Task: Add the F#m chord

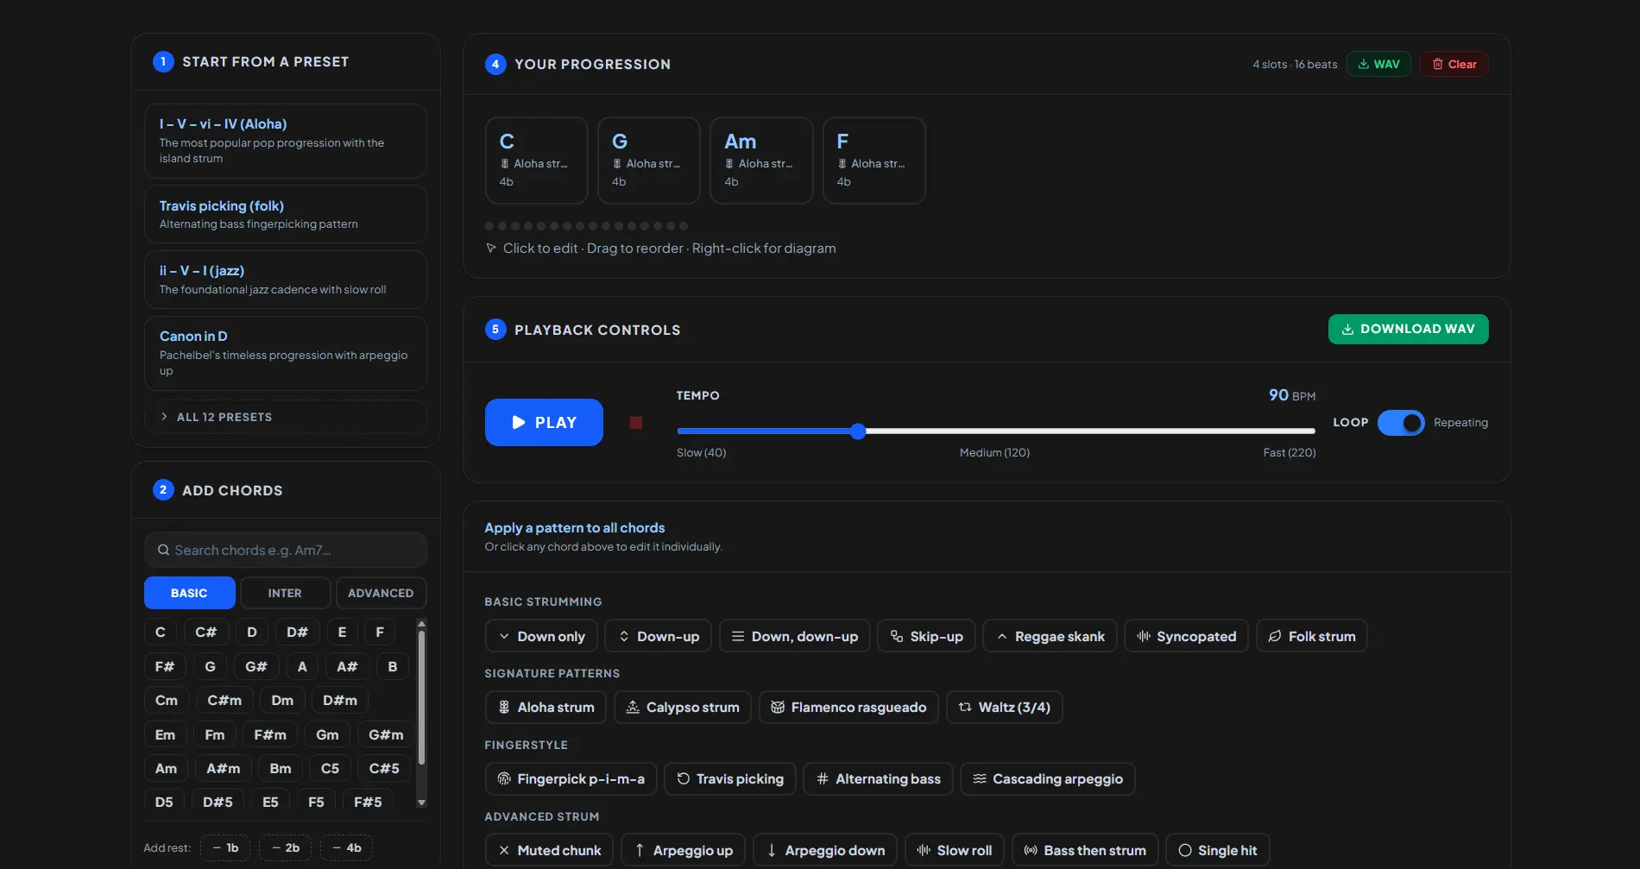Action: coord(270,735)
